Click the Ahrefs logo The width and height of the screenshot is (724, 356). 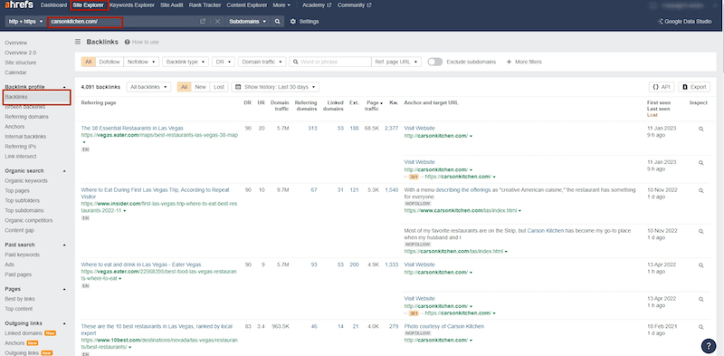tap(19, 5)
